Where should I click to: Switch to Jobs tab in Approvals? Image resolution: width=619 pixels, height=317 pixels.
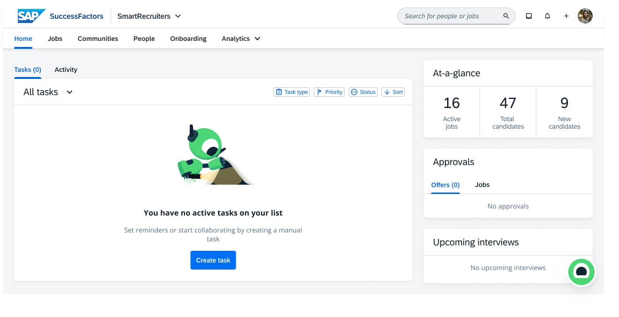pos(482,185)
